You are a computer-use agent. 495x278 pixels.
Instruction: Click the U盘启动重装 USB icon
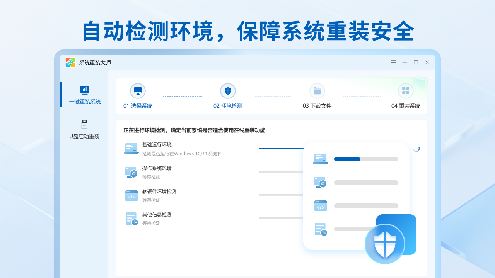tap(84, 125)
